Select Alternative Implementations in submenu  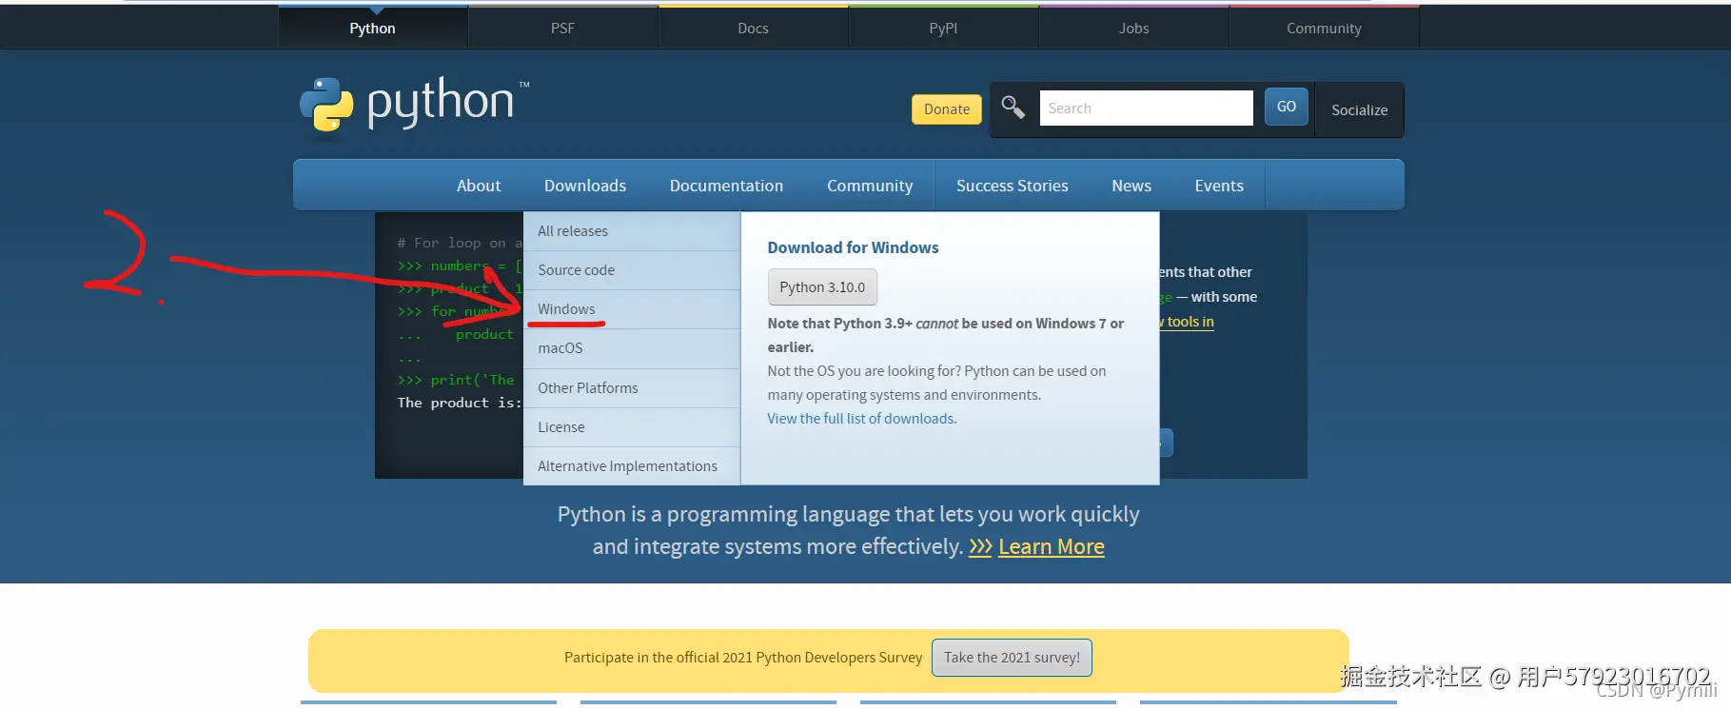click(x=632, y=466)
